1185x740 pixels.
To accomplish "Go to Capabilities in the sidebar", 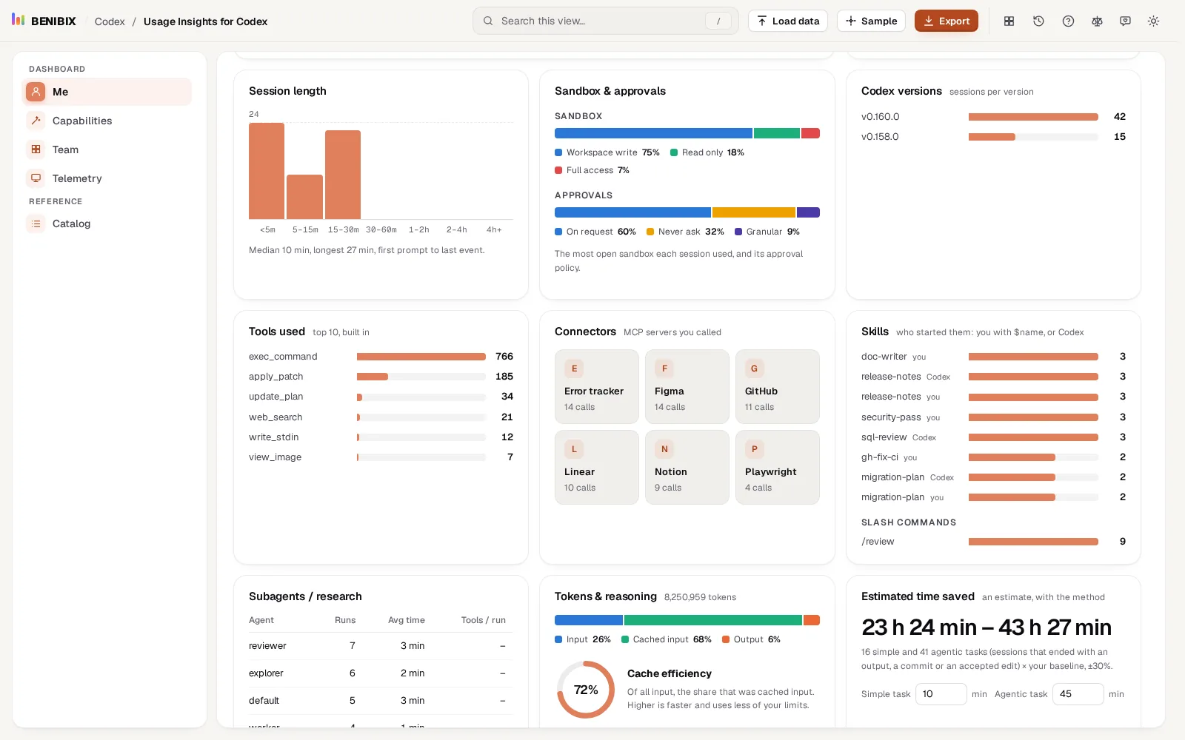I will pos(107,121).
